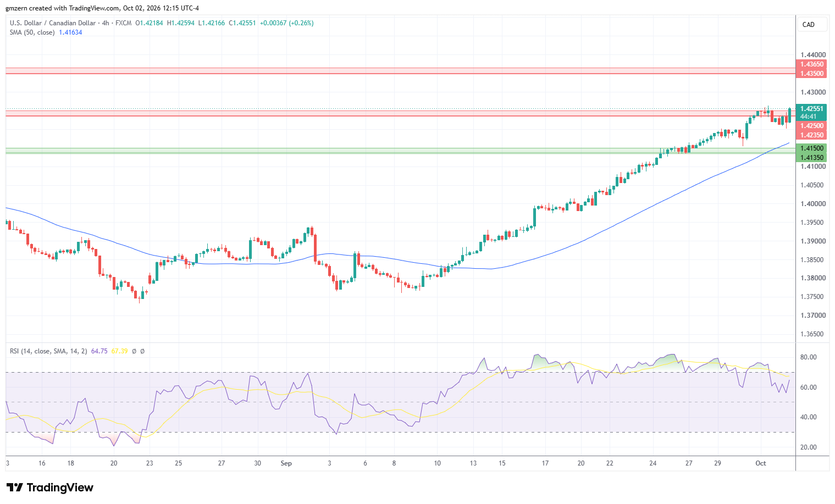Click the RSI smoothing value 67.39
The image size is (835, 504).
(119, 351)
